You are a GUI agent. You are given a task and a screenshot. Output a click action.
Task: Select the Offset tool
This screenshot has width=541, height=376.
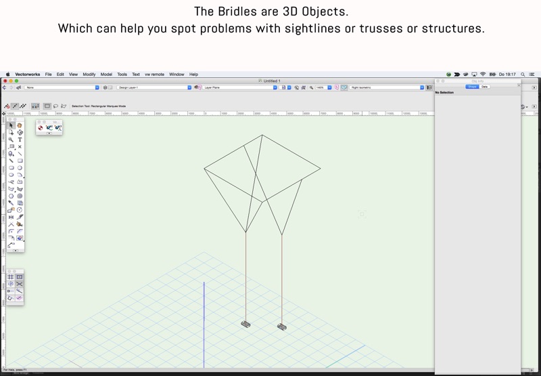(x=11, y=238)
